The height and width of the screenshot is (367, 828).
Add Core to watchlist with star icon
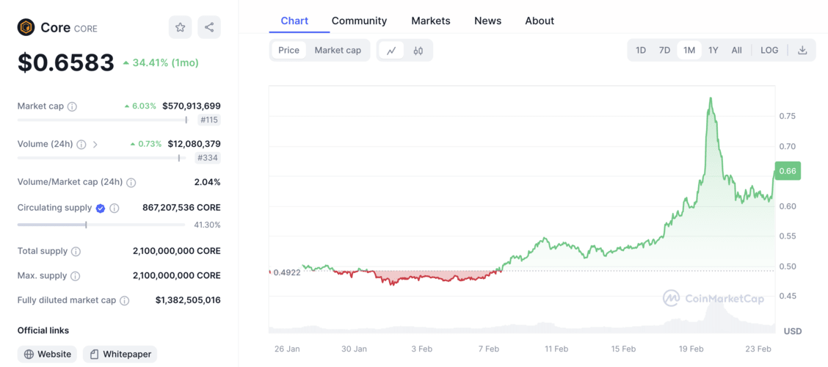tap(180, 27)
